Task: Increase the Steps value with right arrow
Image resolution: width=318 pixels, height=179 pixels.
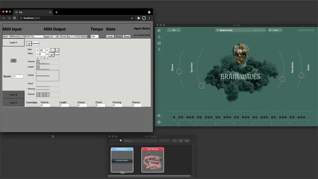Action: point(47,54)
